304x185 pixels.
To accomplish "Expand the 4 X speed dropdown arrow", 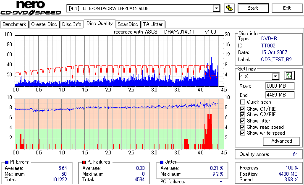I will click(275, 76).
